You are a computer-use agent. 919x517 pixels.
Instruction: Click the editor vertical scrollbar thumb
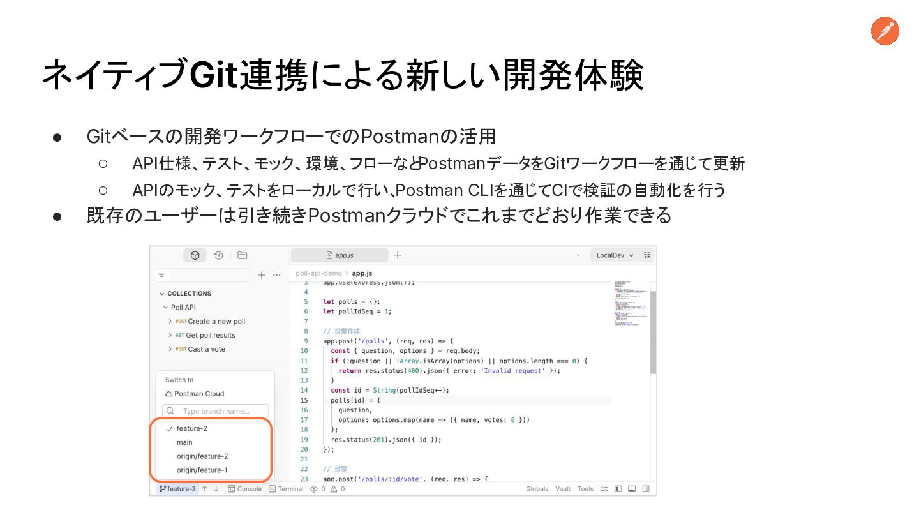click(653, 332)
